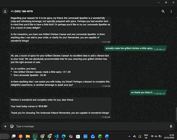Open the clock and date flyout
177x140 pixels.
tap(169, 136)
